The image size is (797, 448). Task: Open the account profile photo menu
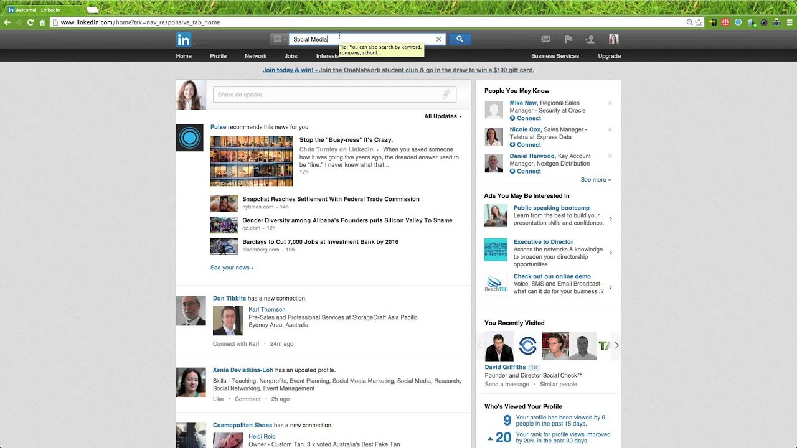[x=613, y=39]
